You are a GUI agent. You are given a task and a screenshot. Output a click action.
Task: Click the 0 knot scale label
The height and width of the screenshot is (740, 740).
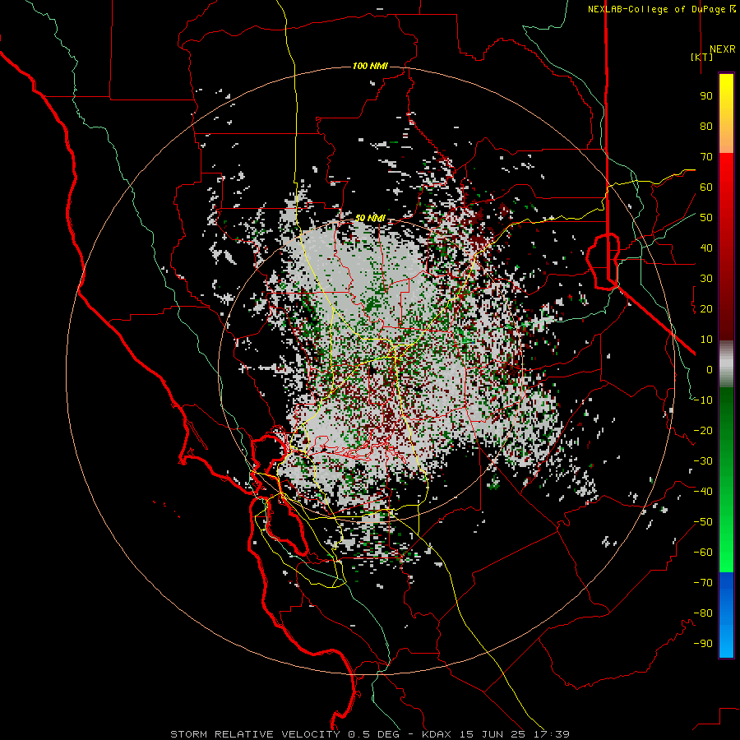(710, 369)
